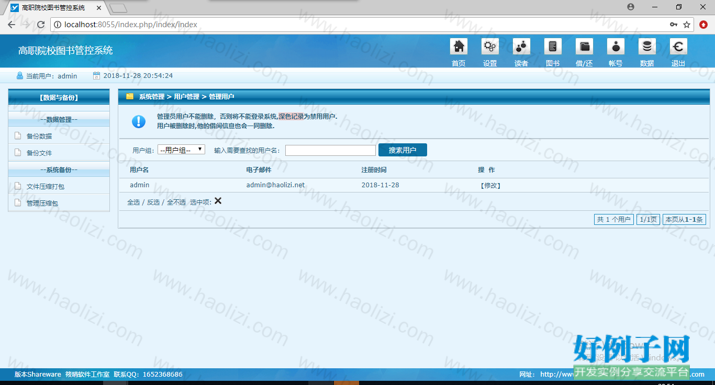Image resolution: width=715 pixels, height=385 pixels.
Task: Open the Chrome profile avatar icon
Action: [631, 7]
